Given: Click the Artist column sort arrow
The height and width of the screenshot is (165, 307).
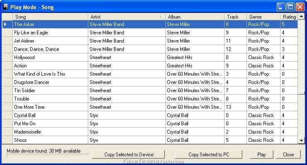Looking at the screenshot, I should [x=161, y=17].
